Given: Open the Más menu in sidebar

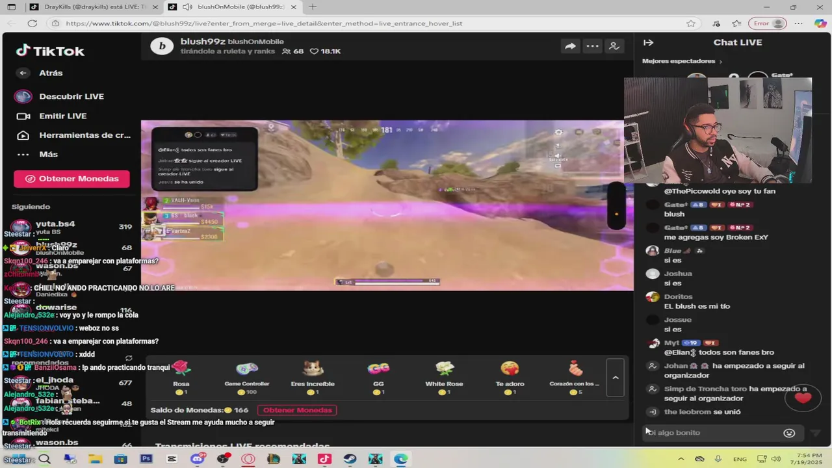Looking at the screenshot, I should tap(37, 154).
